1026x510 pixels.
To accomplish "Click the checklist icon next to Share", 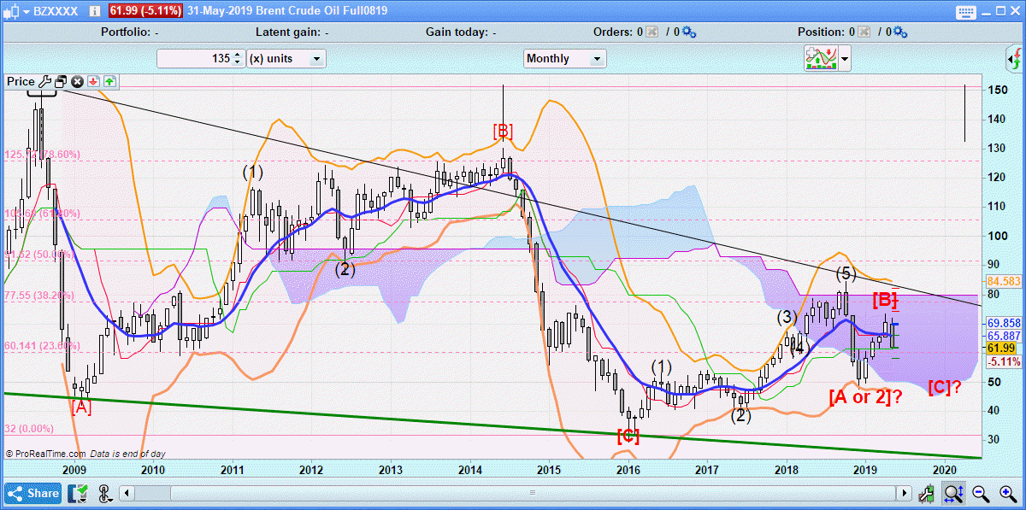I will point(79,493).
